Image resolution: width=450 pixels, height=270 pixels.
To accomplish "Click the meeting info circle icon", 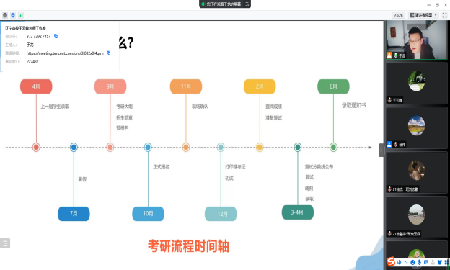I will [x=5, y=15].
